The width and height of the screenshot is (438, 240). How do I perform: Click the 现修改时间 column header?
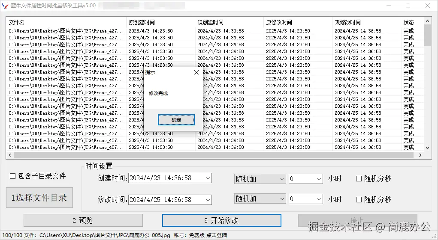click(366, 22)
